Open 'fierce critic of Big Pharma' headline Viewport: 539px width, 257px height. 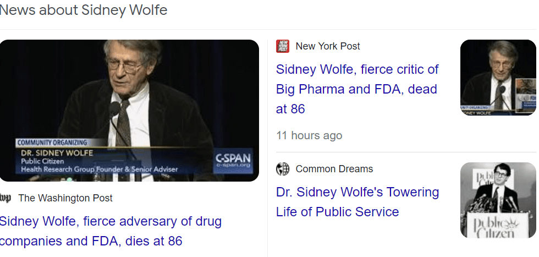pos(357,89)
